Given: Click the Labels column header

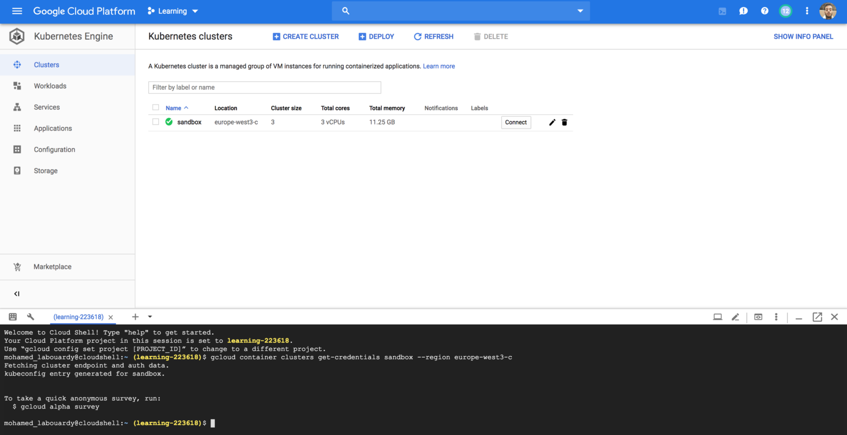Looking at the screenshot, I should pos(480,108).
